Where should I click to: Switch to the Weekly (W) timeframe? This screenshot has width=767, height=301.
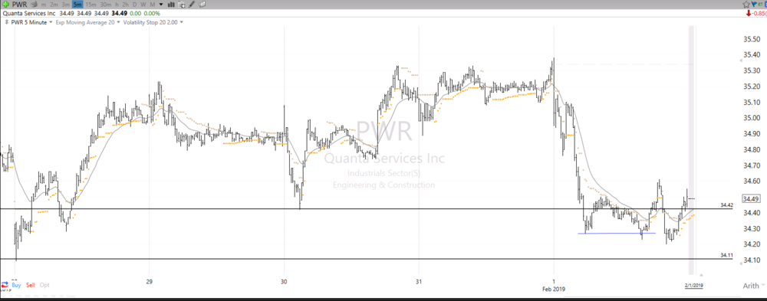click(143, 5)
